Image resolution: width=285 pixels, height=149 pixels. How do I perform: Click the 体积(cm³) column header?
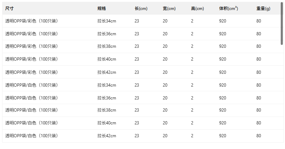229,8
